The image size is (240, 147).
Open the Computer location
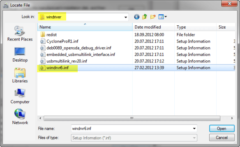click(20, 96)
